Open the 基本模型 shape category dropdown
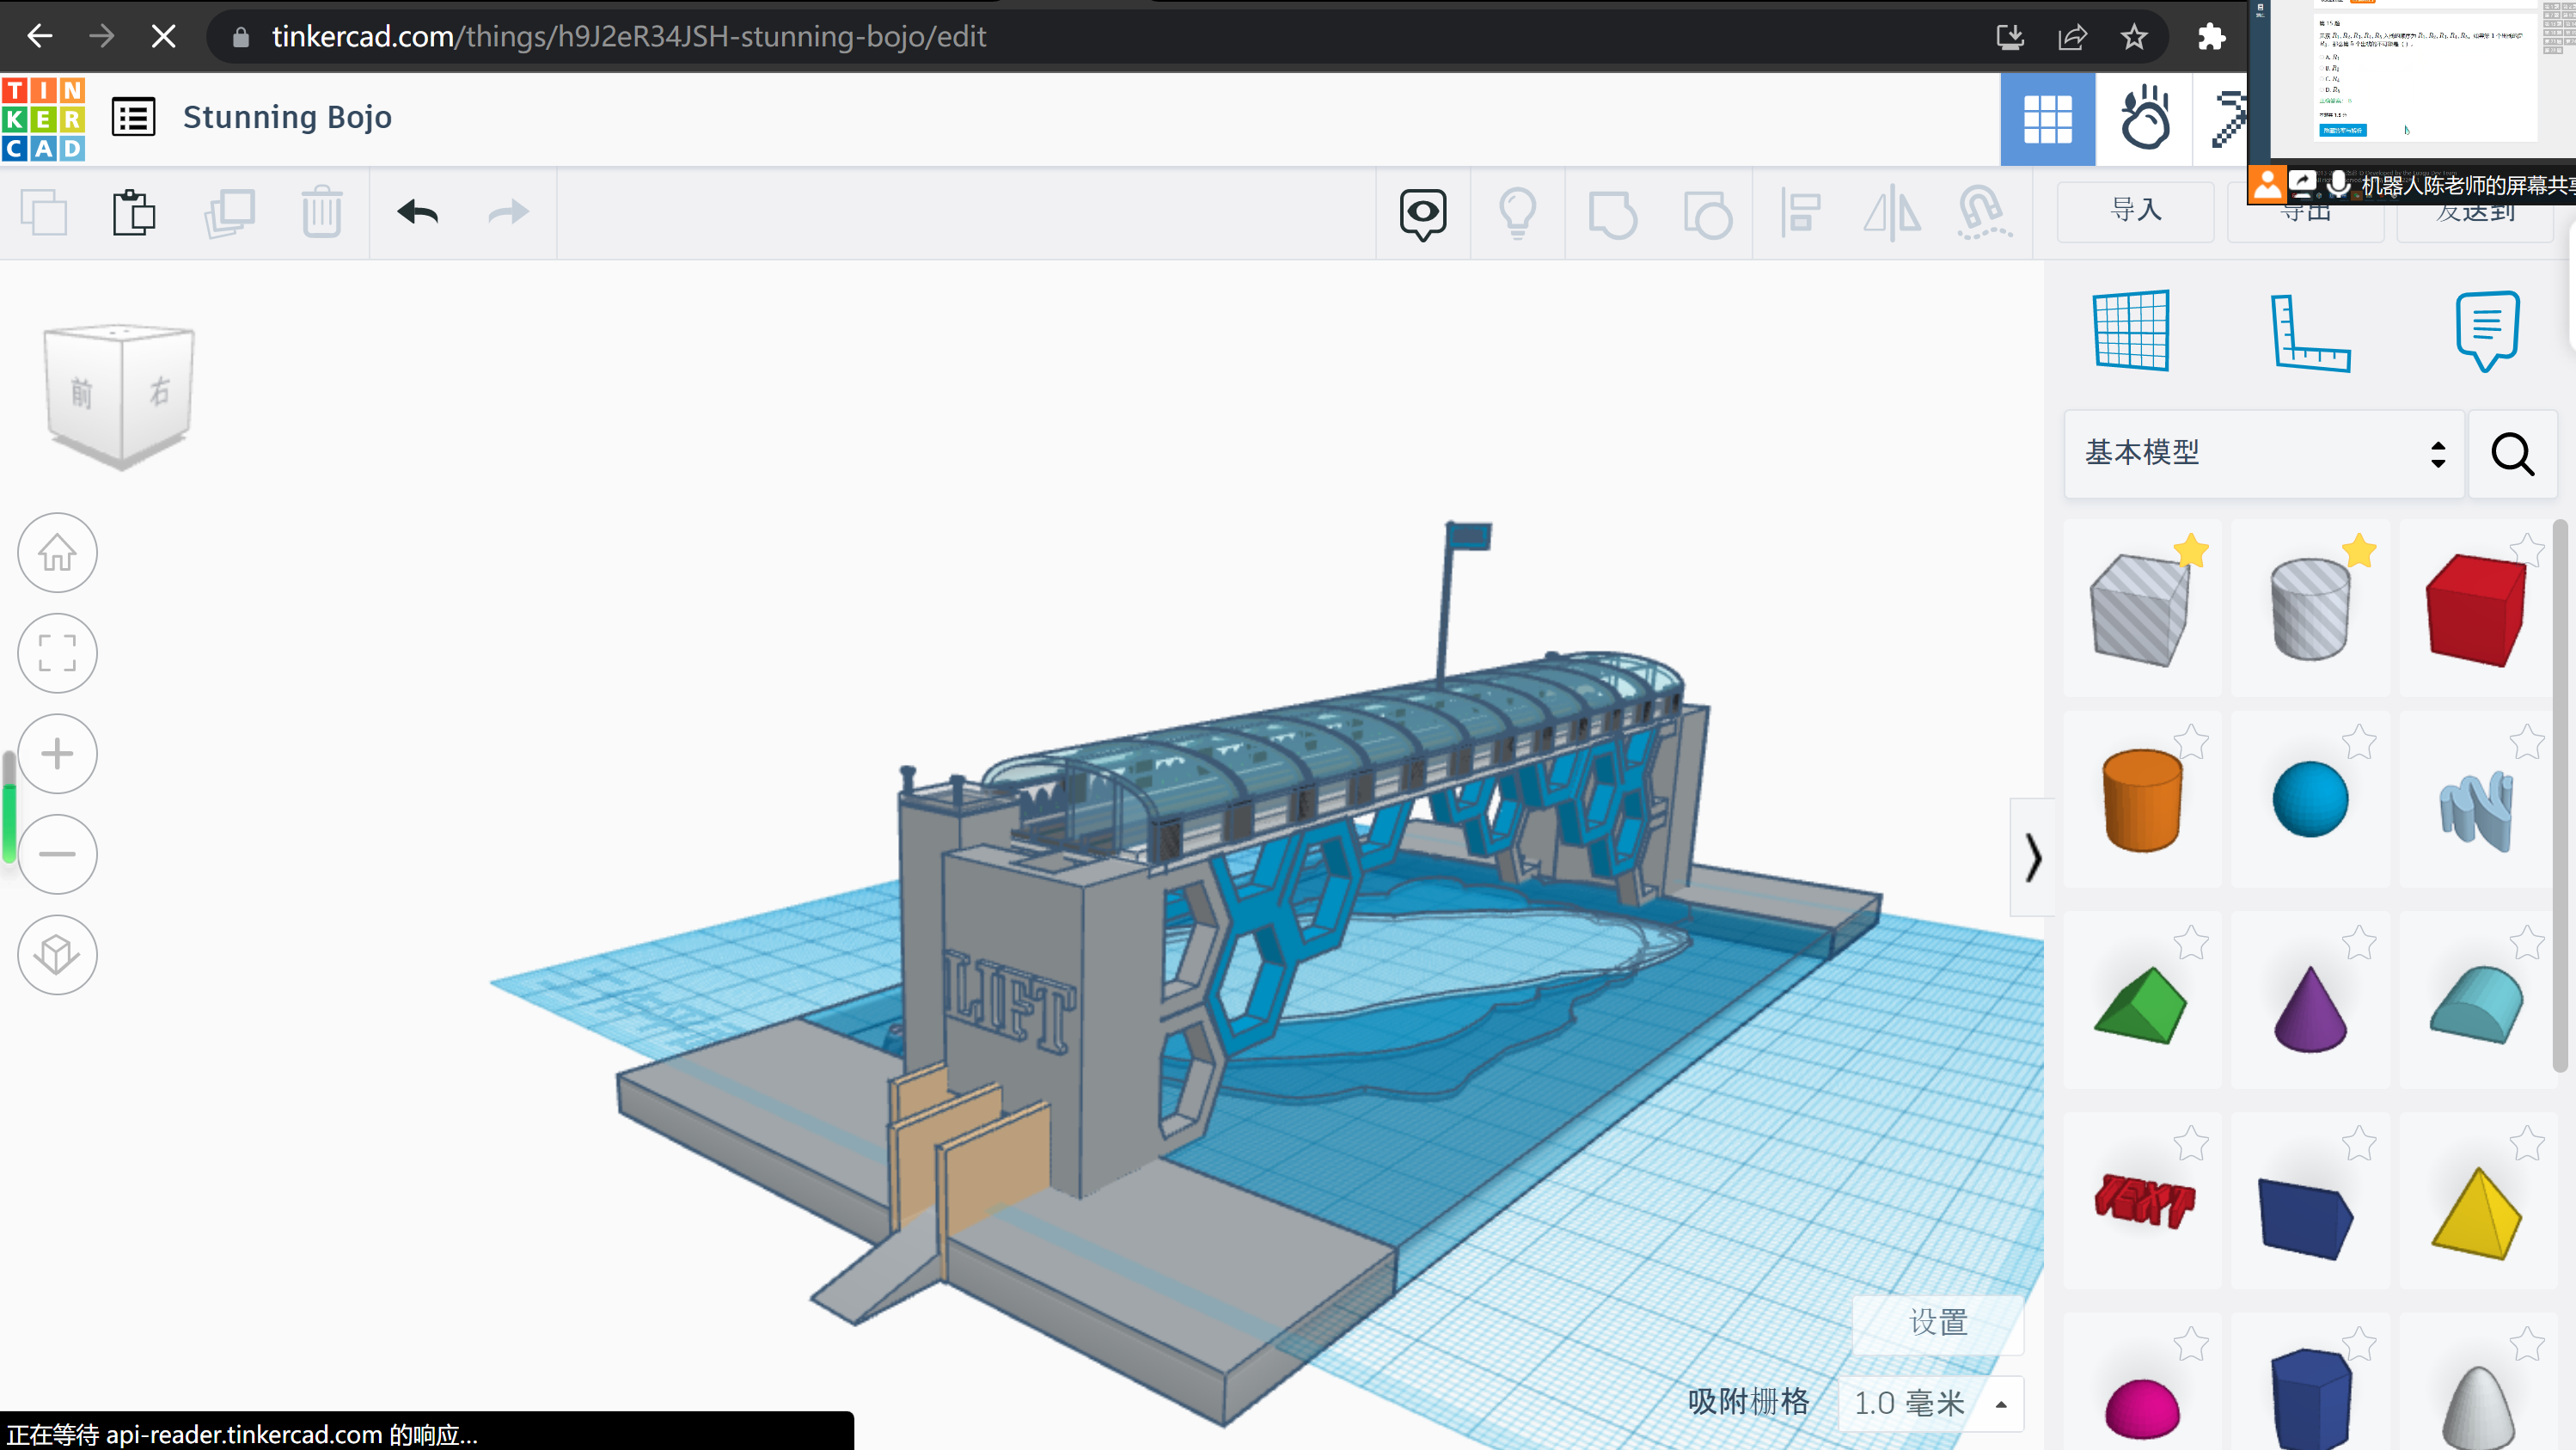Viewport: 2576px width, 1450px height. point(2264,454)
